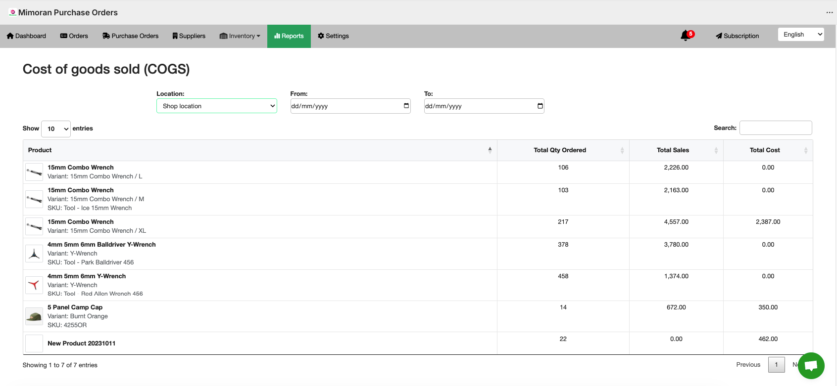
Task: Open calendar picker in To date field
Action: pyautogui.click(x=540, y=106)
